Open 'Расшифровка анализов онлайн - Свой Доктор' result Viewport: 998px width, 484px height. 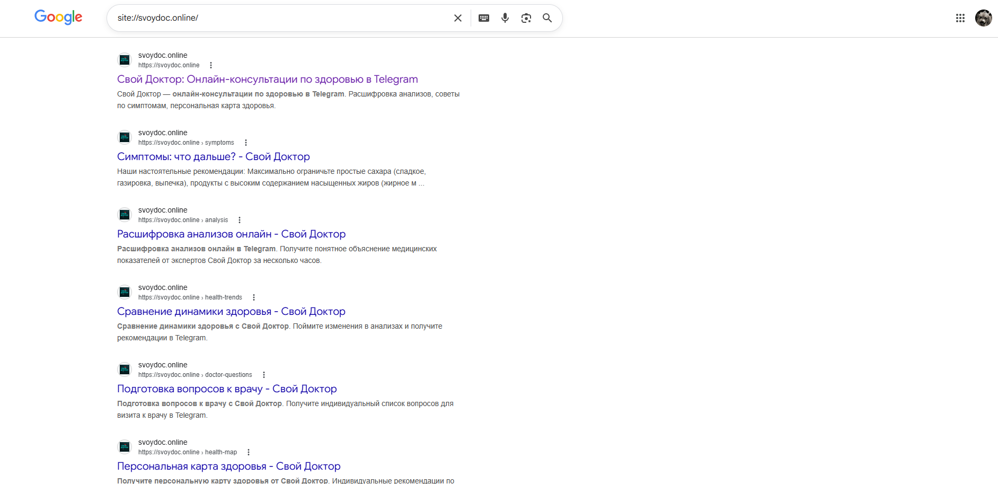(231, 234)
